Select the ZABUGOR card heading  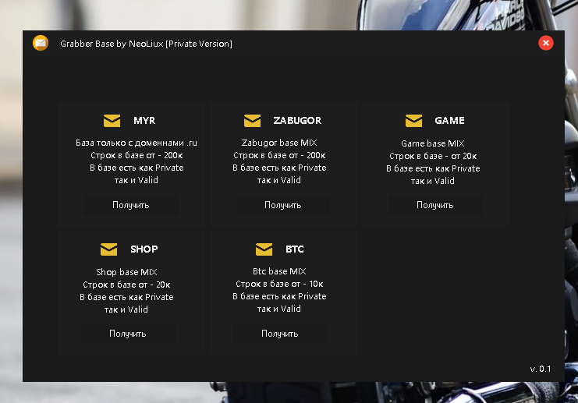point(297,121)
